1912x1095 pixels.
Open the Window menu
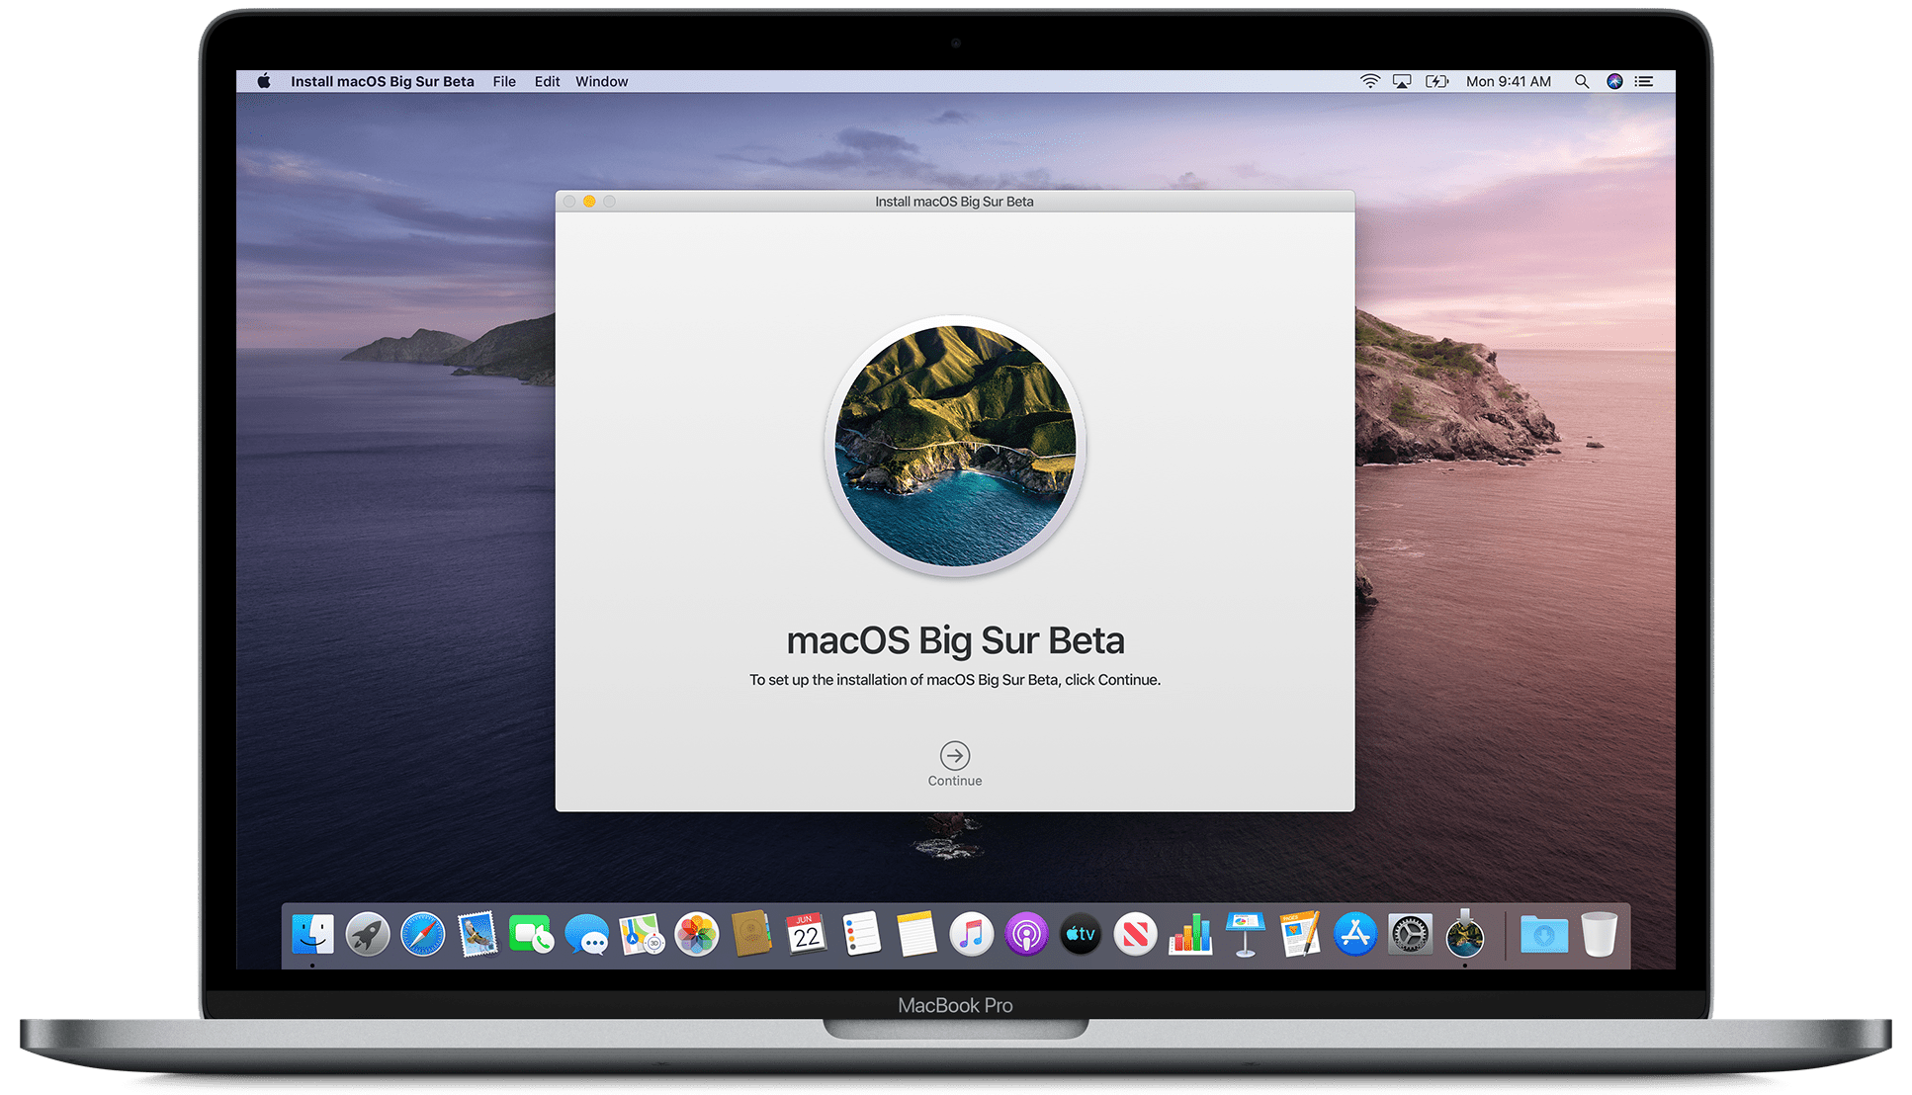pyautogui.click(x=601, y=81)
